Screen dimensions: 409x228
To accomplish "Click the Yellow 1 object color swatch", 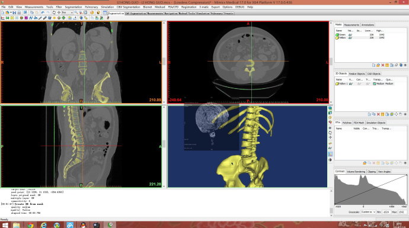I will click(x=337, y=84).
